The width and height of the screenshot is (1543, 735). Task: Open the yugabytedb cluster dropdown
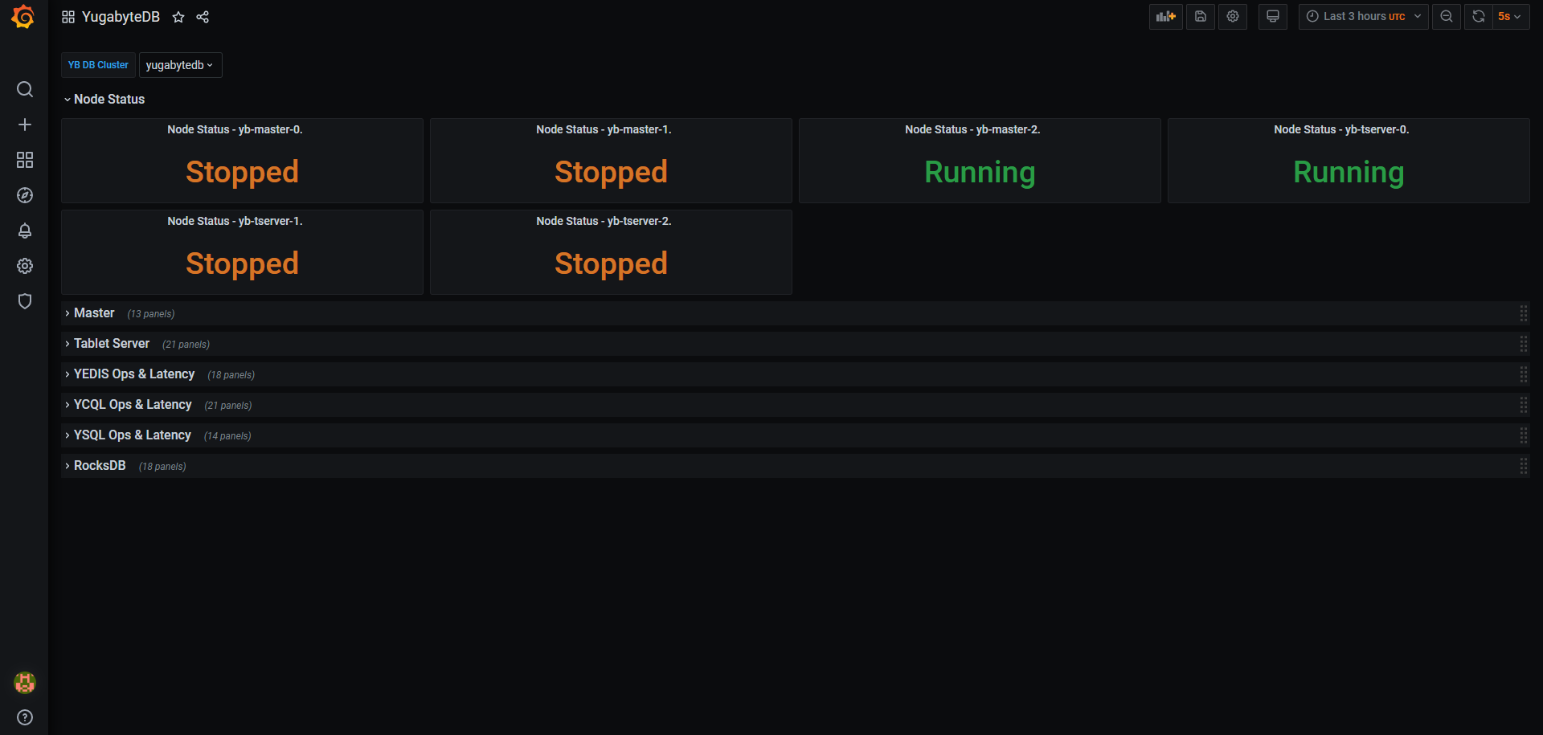click(180, 65)
